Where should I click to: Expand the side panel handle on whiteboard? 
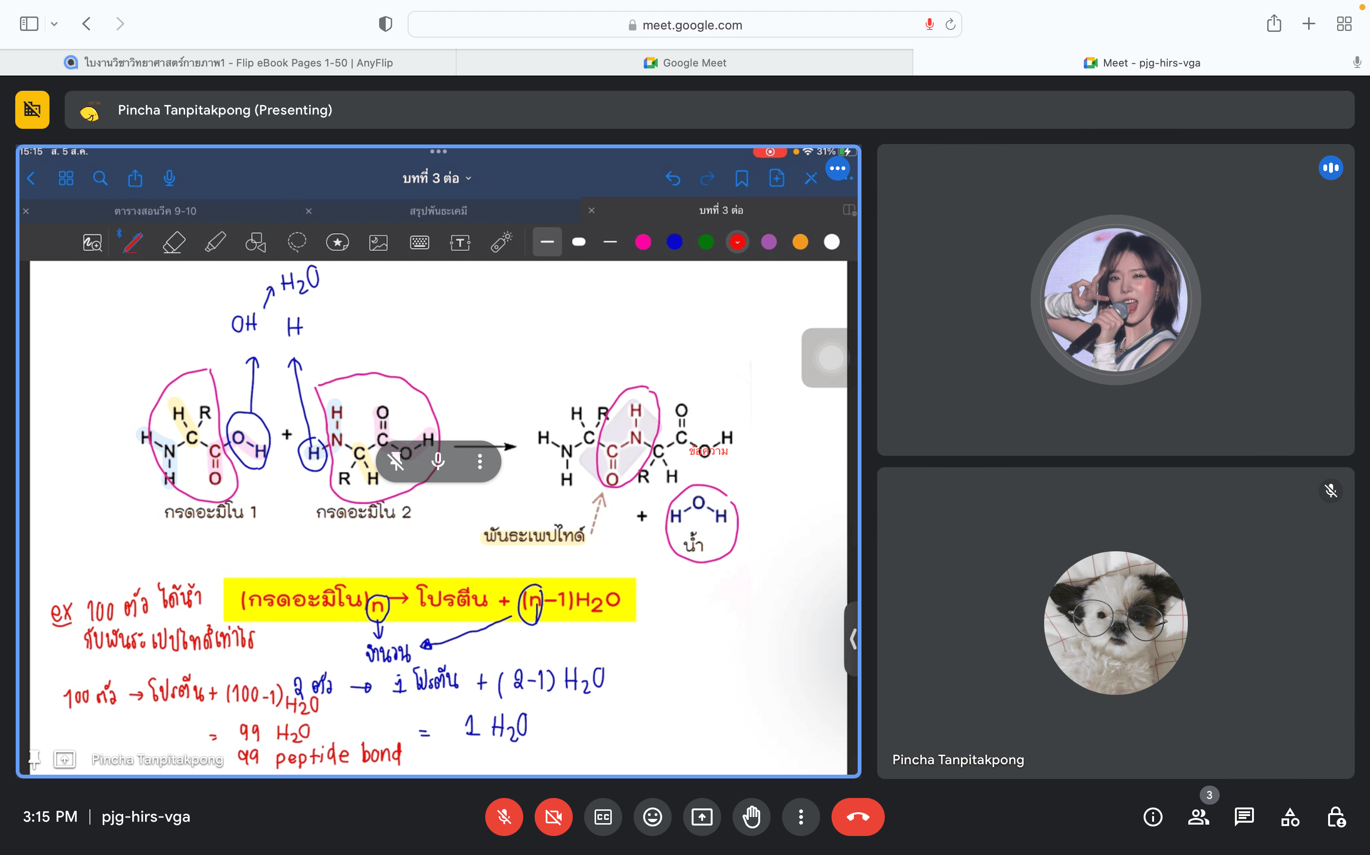tap(852, 639)
